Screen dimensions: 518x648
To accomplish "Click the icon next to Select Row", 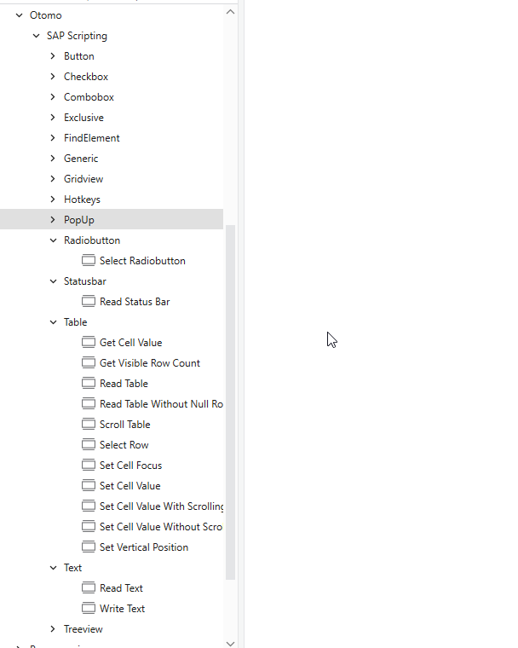I will click(x=89, y=445).
